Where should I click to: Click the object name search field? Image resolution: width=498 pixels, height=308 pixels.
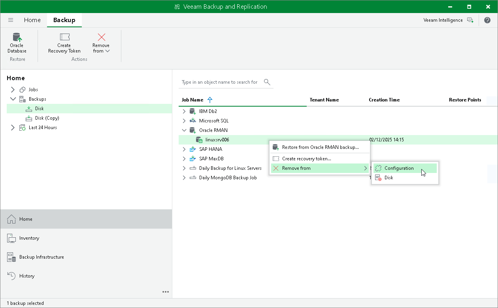(220, 82)
